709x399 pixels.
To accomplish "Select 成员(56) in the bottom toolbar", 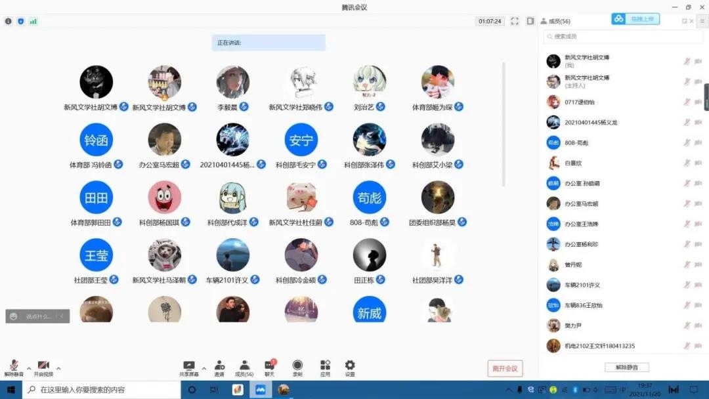I will (244, 367).
